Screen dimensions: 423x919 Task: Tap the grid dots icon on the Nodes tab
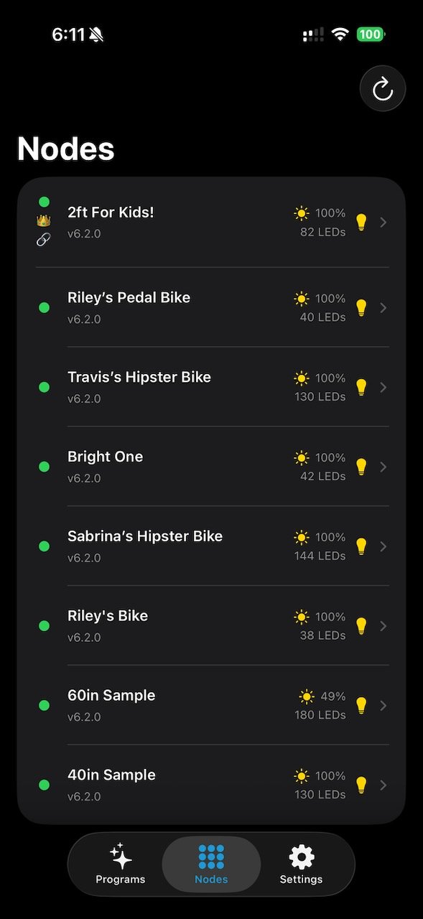pos(210,857)
